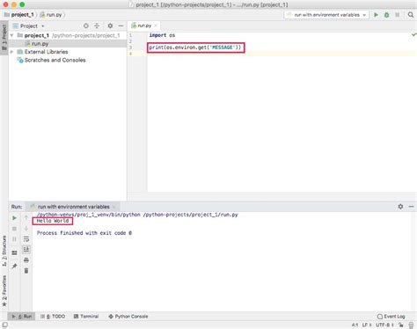Click restore layout icon in Run panel
This screenshot has width=417, height=329.
point(14,252)
